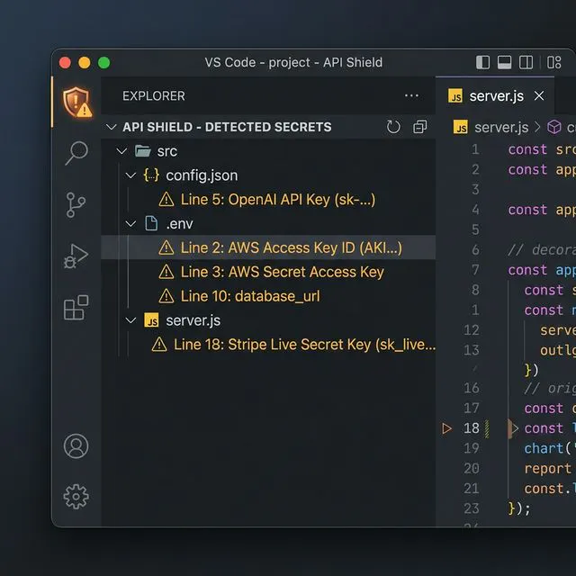Collapse server.js tree chevron
The height and width of the screenshot is (576, 576).
click(130, 320)
